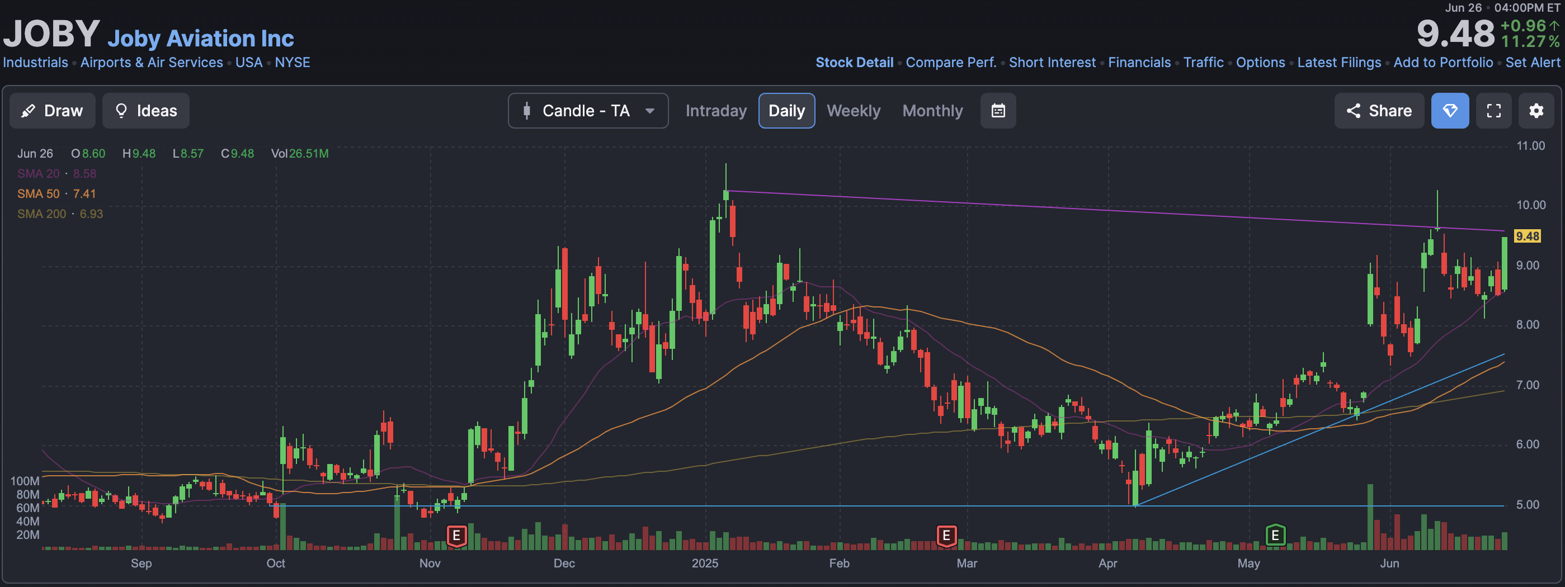
Task: Click the lightbulb icon in Ideas button
Action: click(x=121, y=111)
